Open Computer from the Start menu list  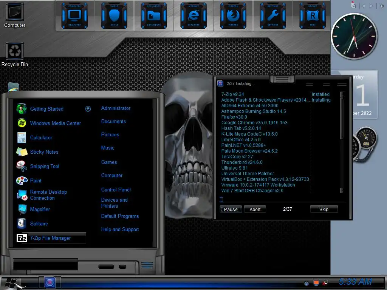(x=111, y=175)
